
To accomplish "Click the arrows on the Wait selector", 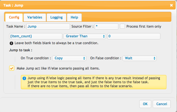I will coord(154,58).
